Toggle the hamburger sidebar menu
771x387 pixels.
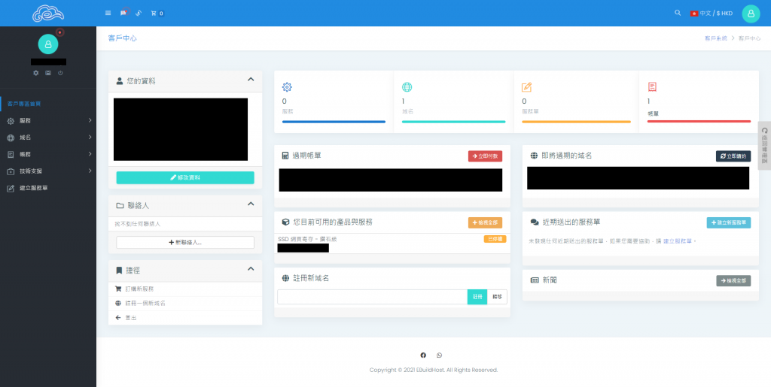click(x=108, y=14)
